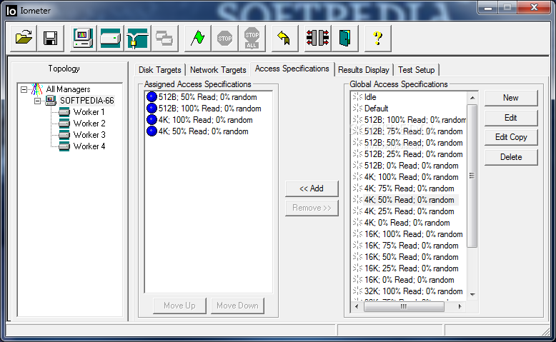The image size is (556, 342).
Task: Open a test configuration file
Action: [24, 39]
